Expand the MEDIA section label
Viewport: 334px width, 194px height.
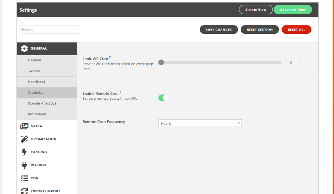[x=37, y=126]
